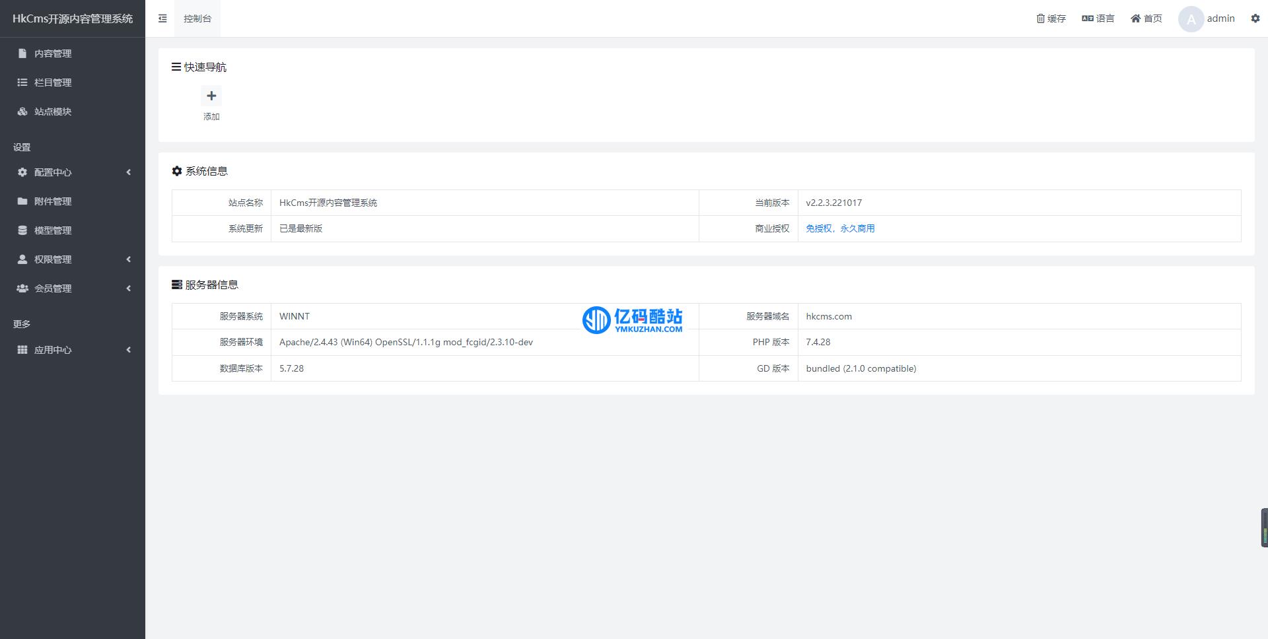
Task: Click the 系统信息 gear heading icon
Action: [x=177, y=171]
